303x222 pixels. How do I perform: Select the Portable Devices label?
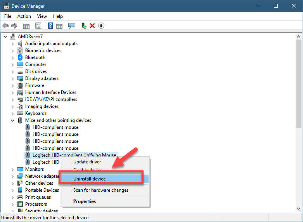[x=42, y=190]
